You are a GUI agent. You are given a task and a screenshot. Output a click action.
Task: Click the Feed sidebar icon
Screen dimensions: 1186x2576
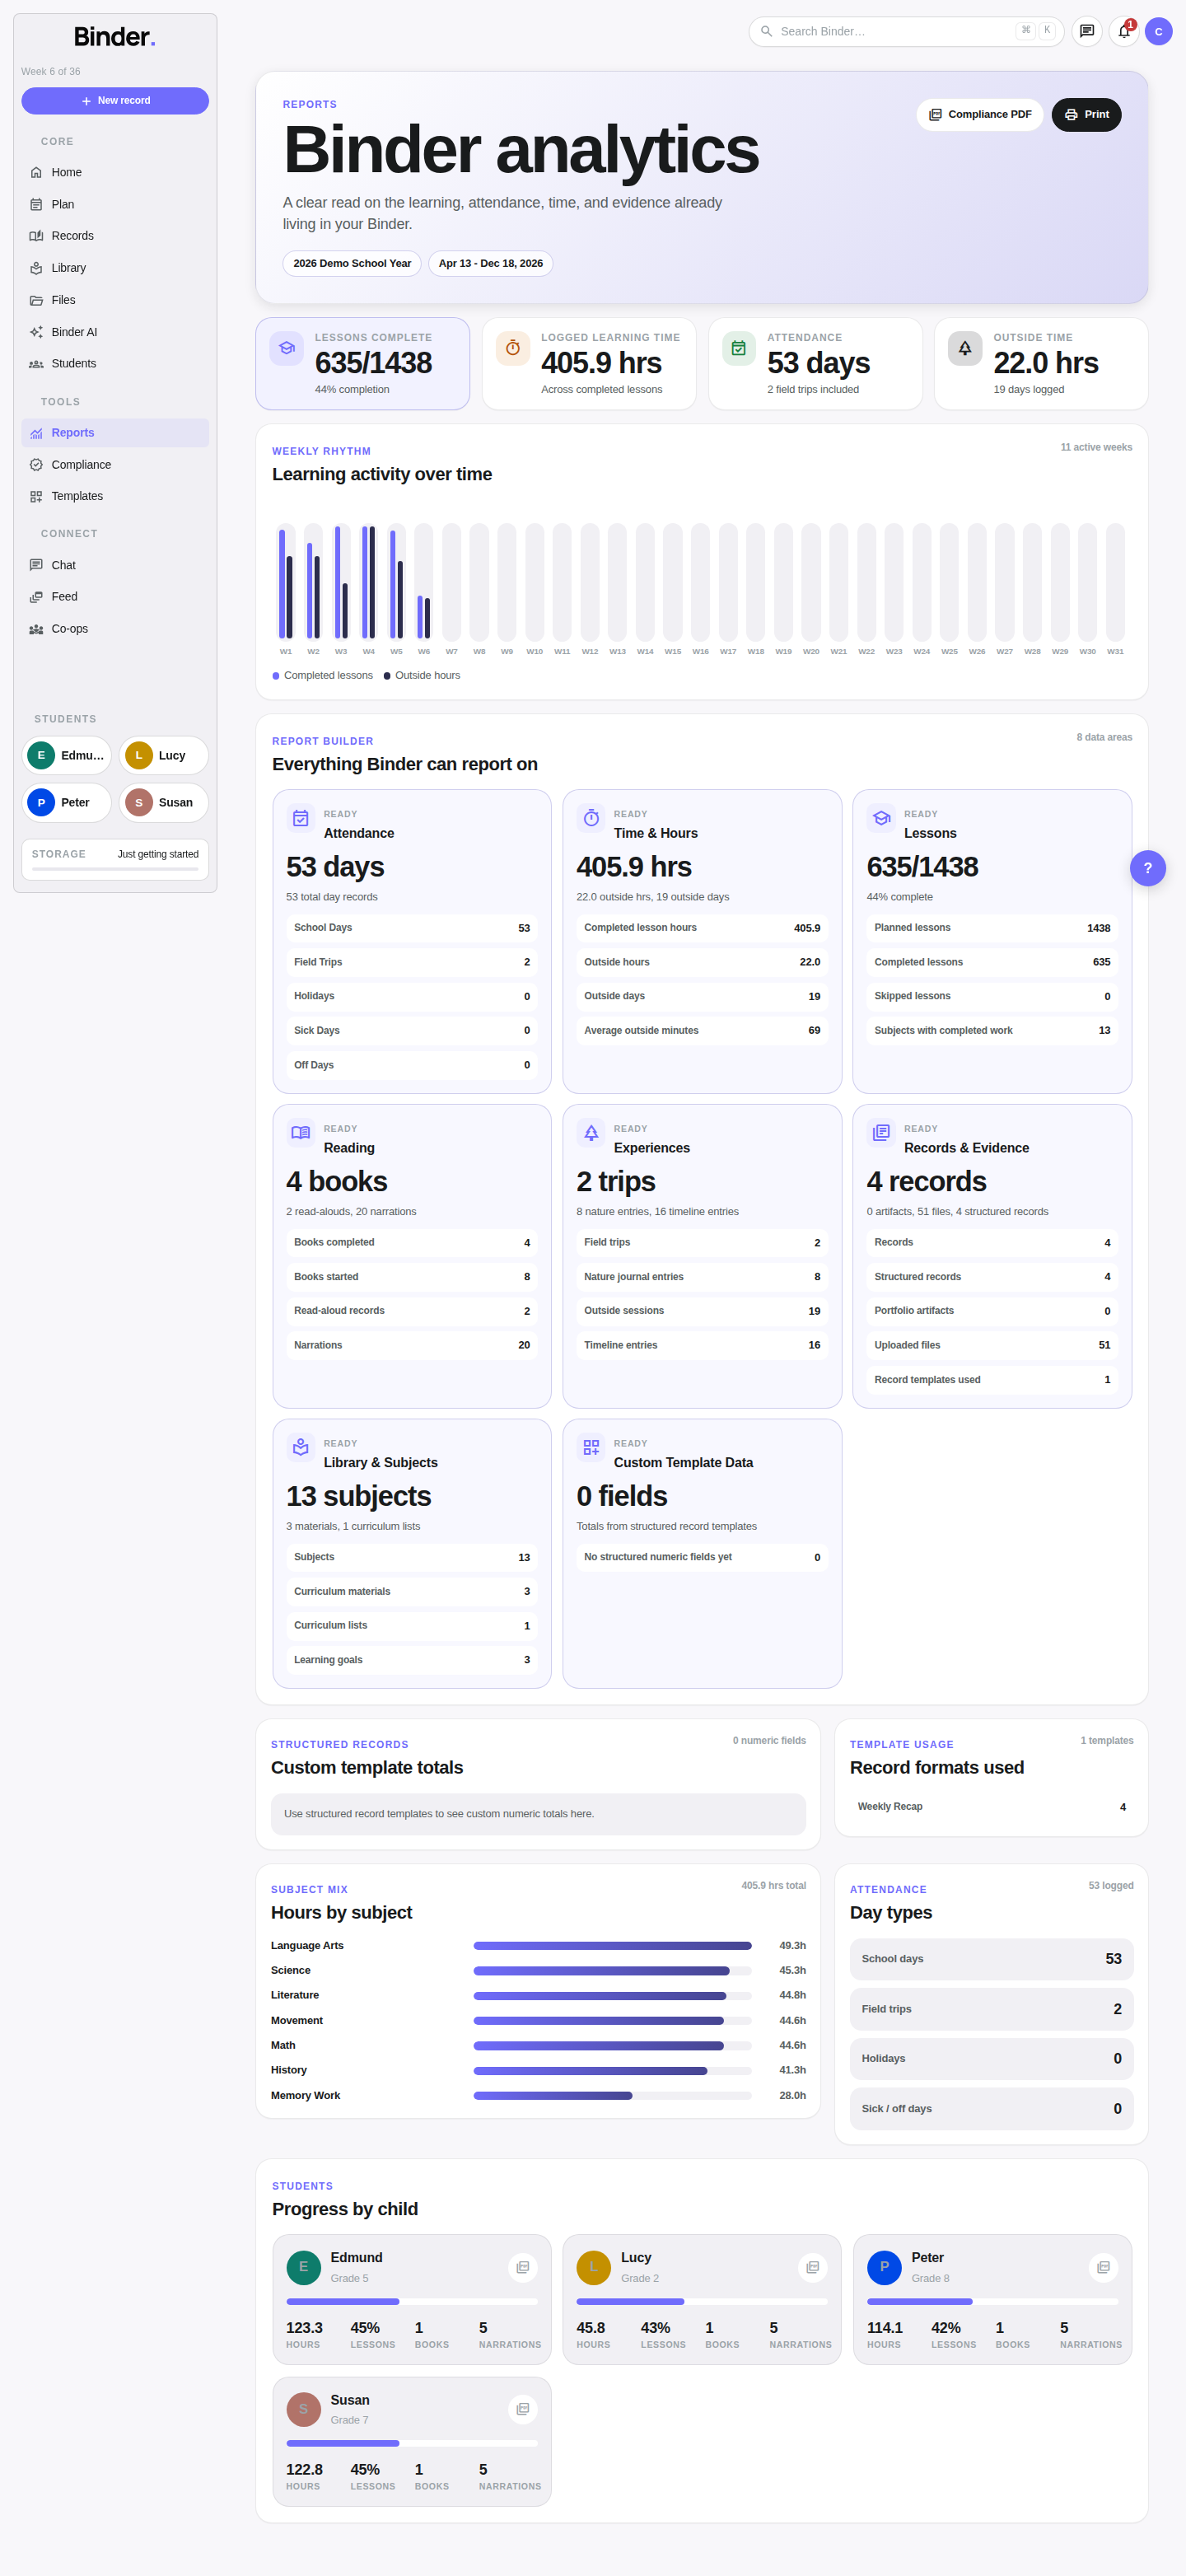pyautogui.click(x=36, y=597)
